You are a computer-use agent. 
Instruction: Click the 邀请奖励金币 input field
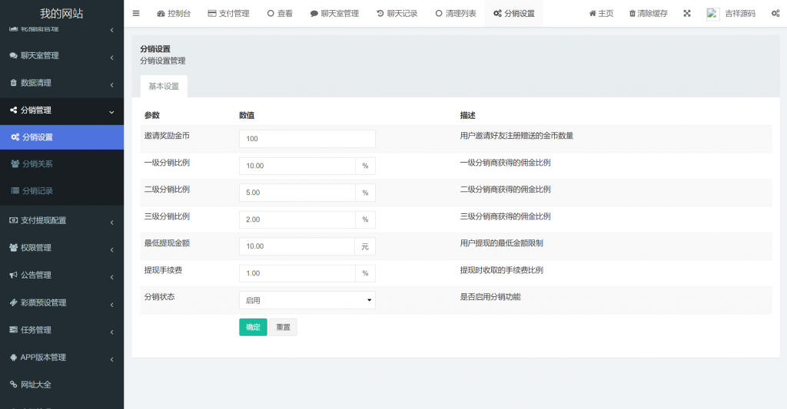307,139
